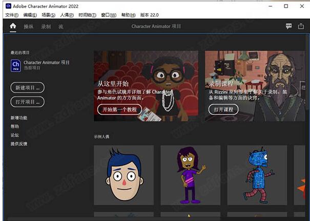The height and width of the screenshot is (221, 310).
Task: Open the 帮助 link in sidebar
Action: [15, 126]
